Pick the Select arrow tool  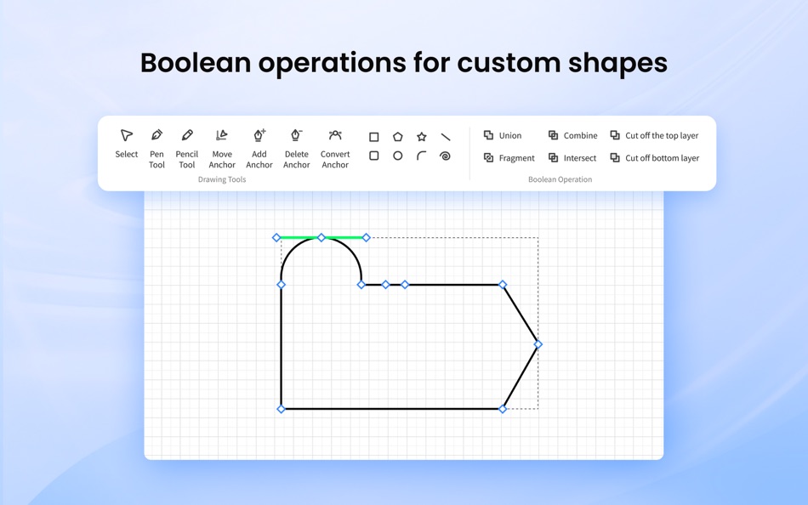click(x=126, y=140)
